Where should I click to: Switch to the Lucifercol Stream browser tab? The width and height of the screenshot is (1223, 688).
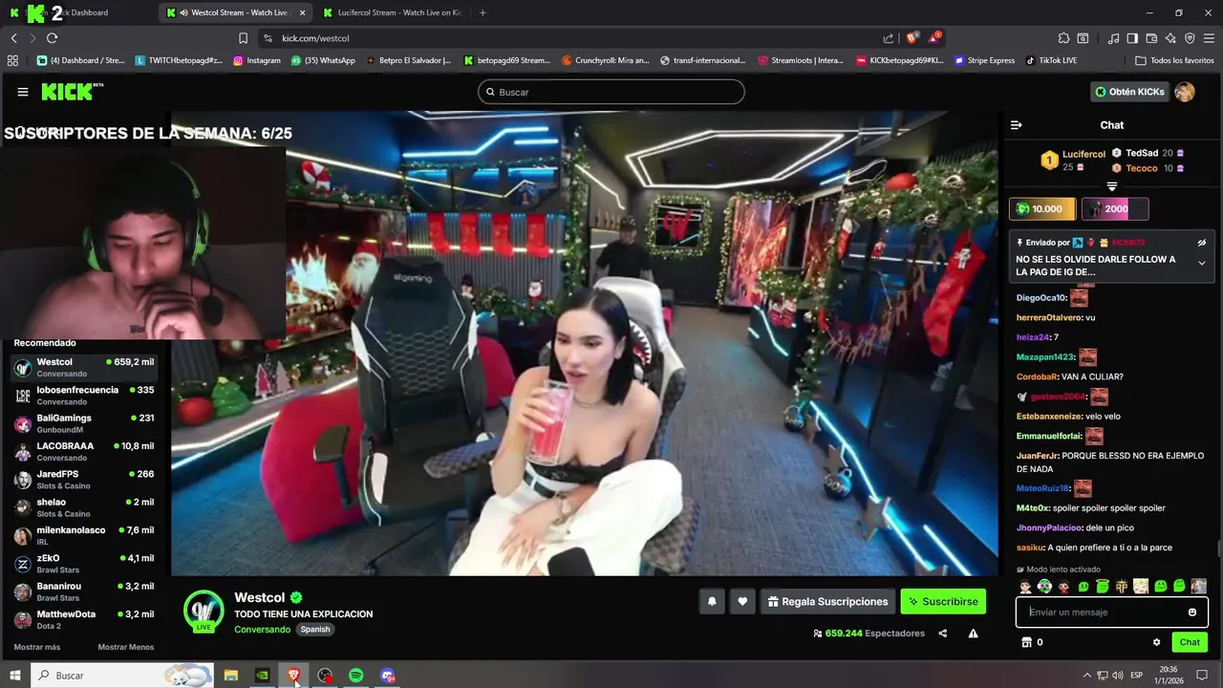coord(391,12)
